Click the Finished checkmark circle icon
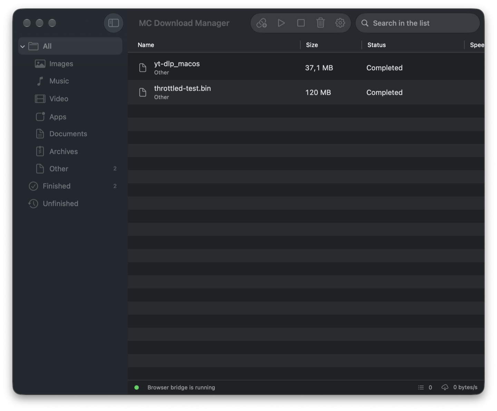 (x=33, y=186)
